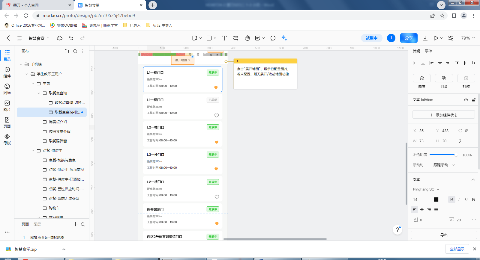The height and width of the screenshot is (260, 480).
Task: Collapse the 手机端 folder
Action: 21,64
